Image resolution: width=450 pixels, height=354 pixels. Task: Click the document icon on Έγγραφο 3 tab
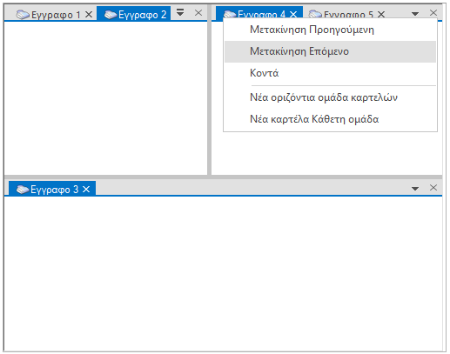[23, 190]
